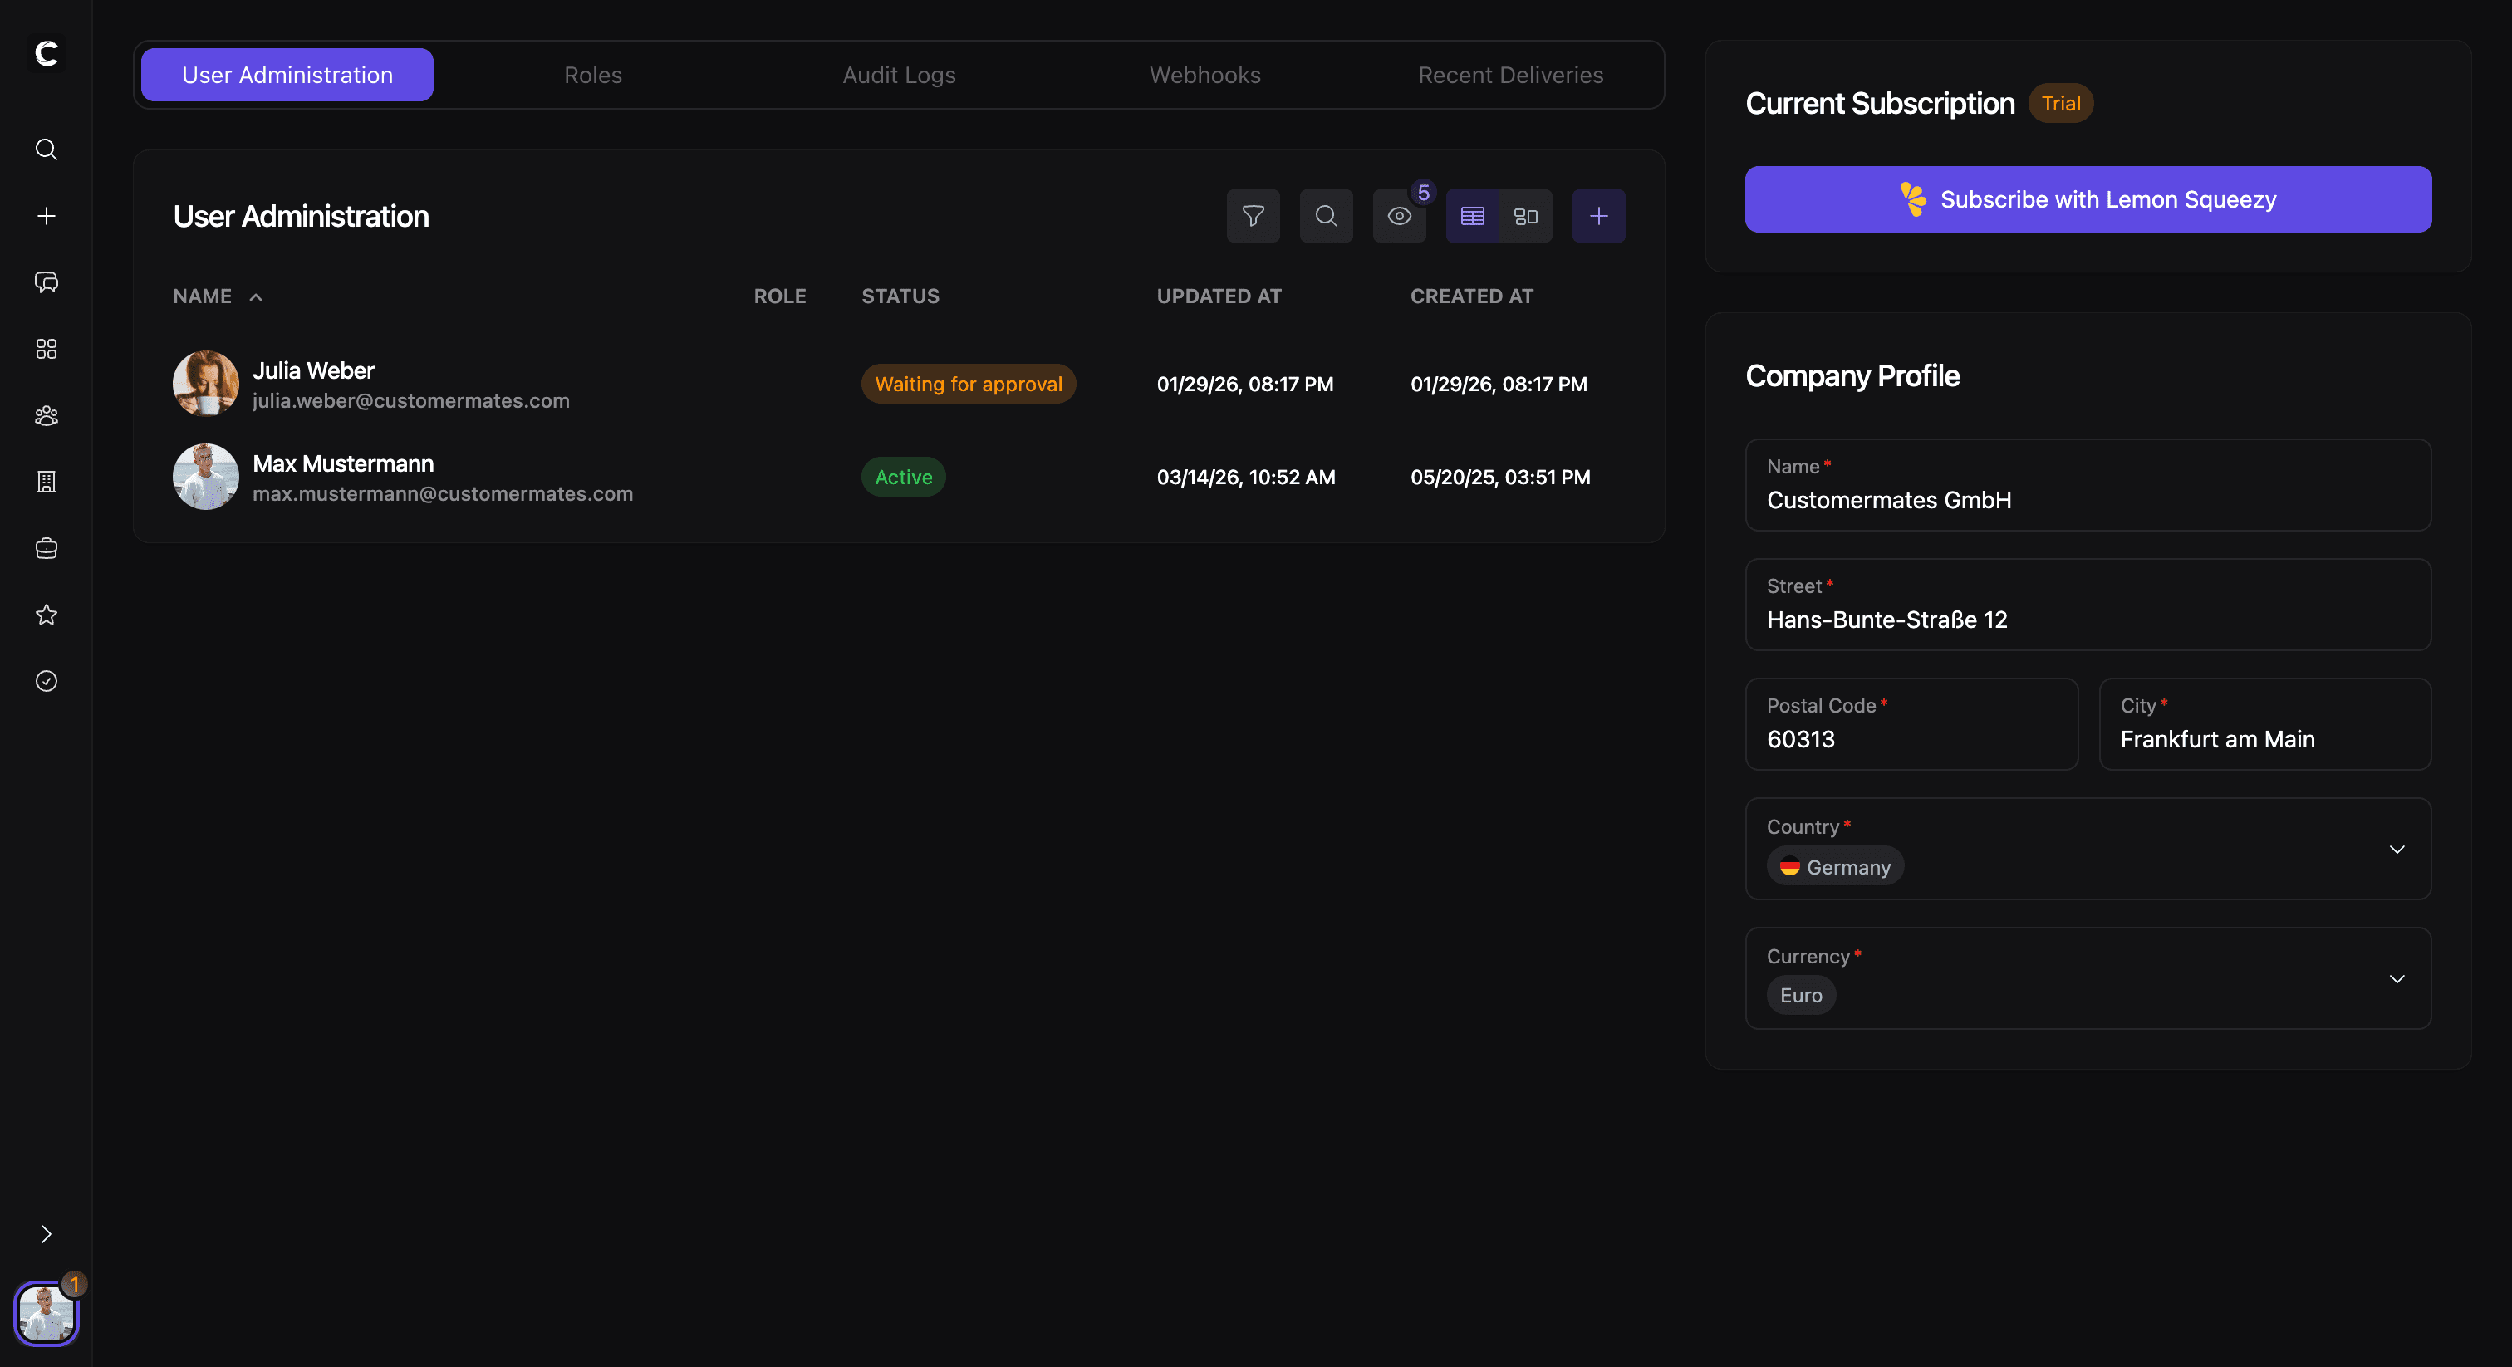Open the Webhooks tab
The height and width of the screenshot is (1367, 2512).
pos(1204,75)
